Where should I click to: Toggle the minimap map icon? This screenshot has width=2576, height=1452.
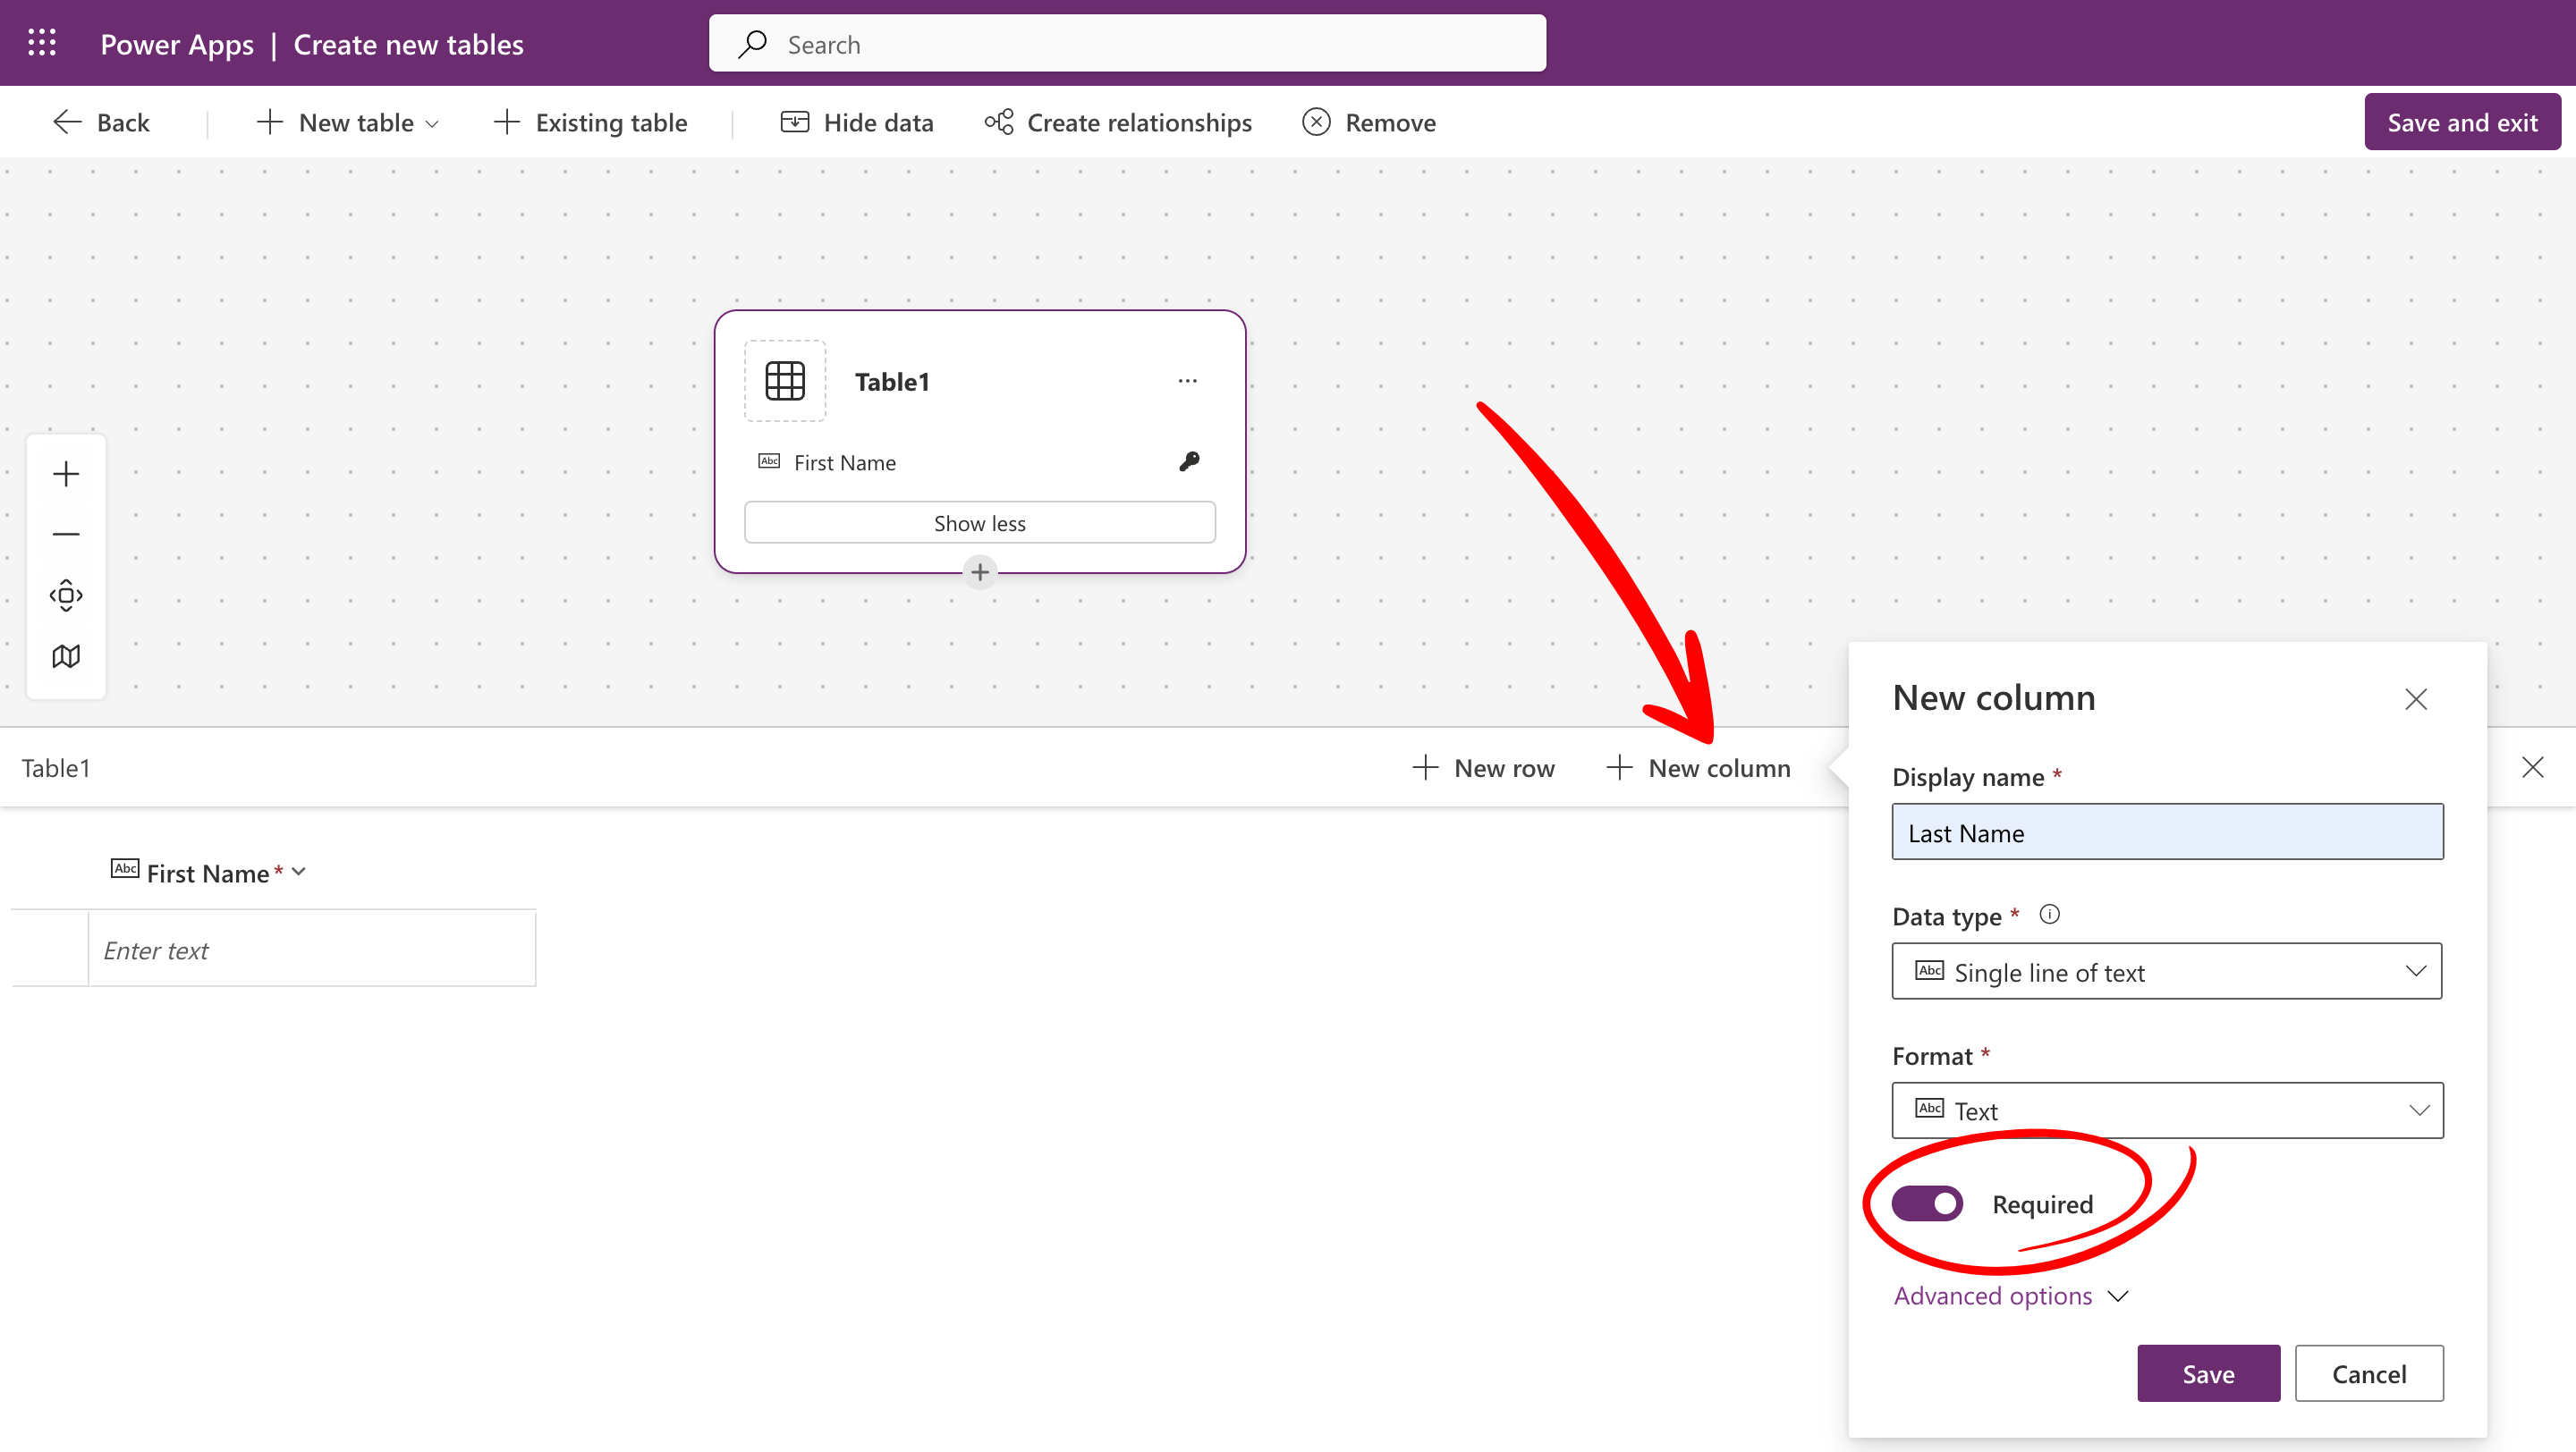[x=66, y=656]
